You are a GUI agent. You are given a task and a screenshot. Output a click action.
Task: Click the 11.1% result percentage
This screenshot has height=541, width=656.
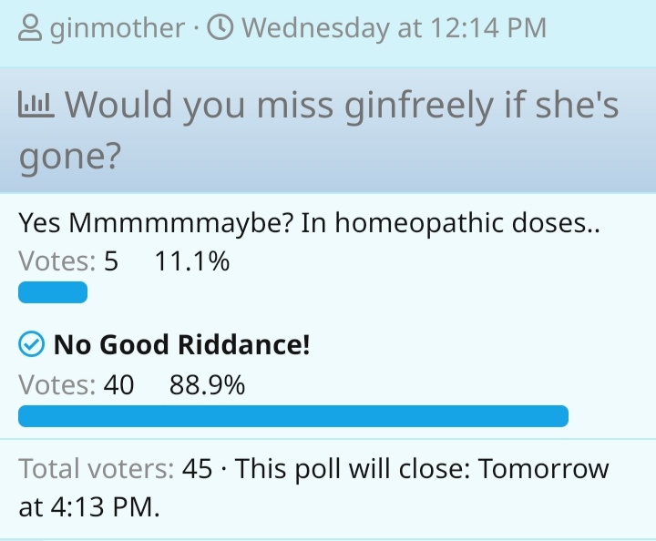tap(192, 262)
